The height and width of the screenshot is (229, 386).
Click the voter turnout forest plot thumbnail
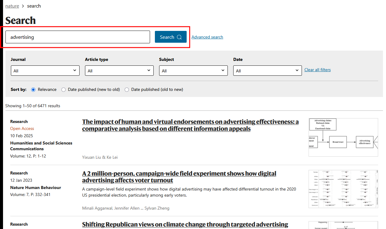343,189
